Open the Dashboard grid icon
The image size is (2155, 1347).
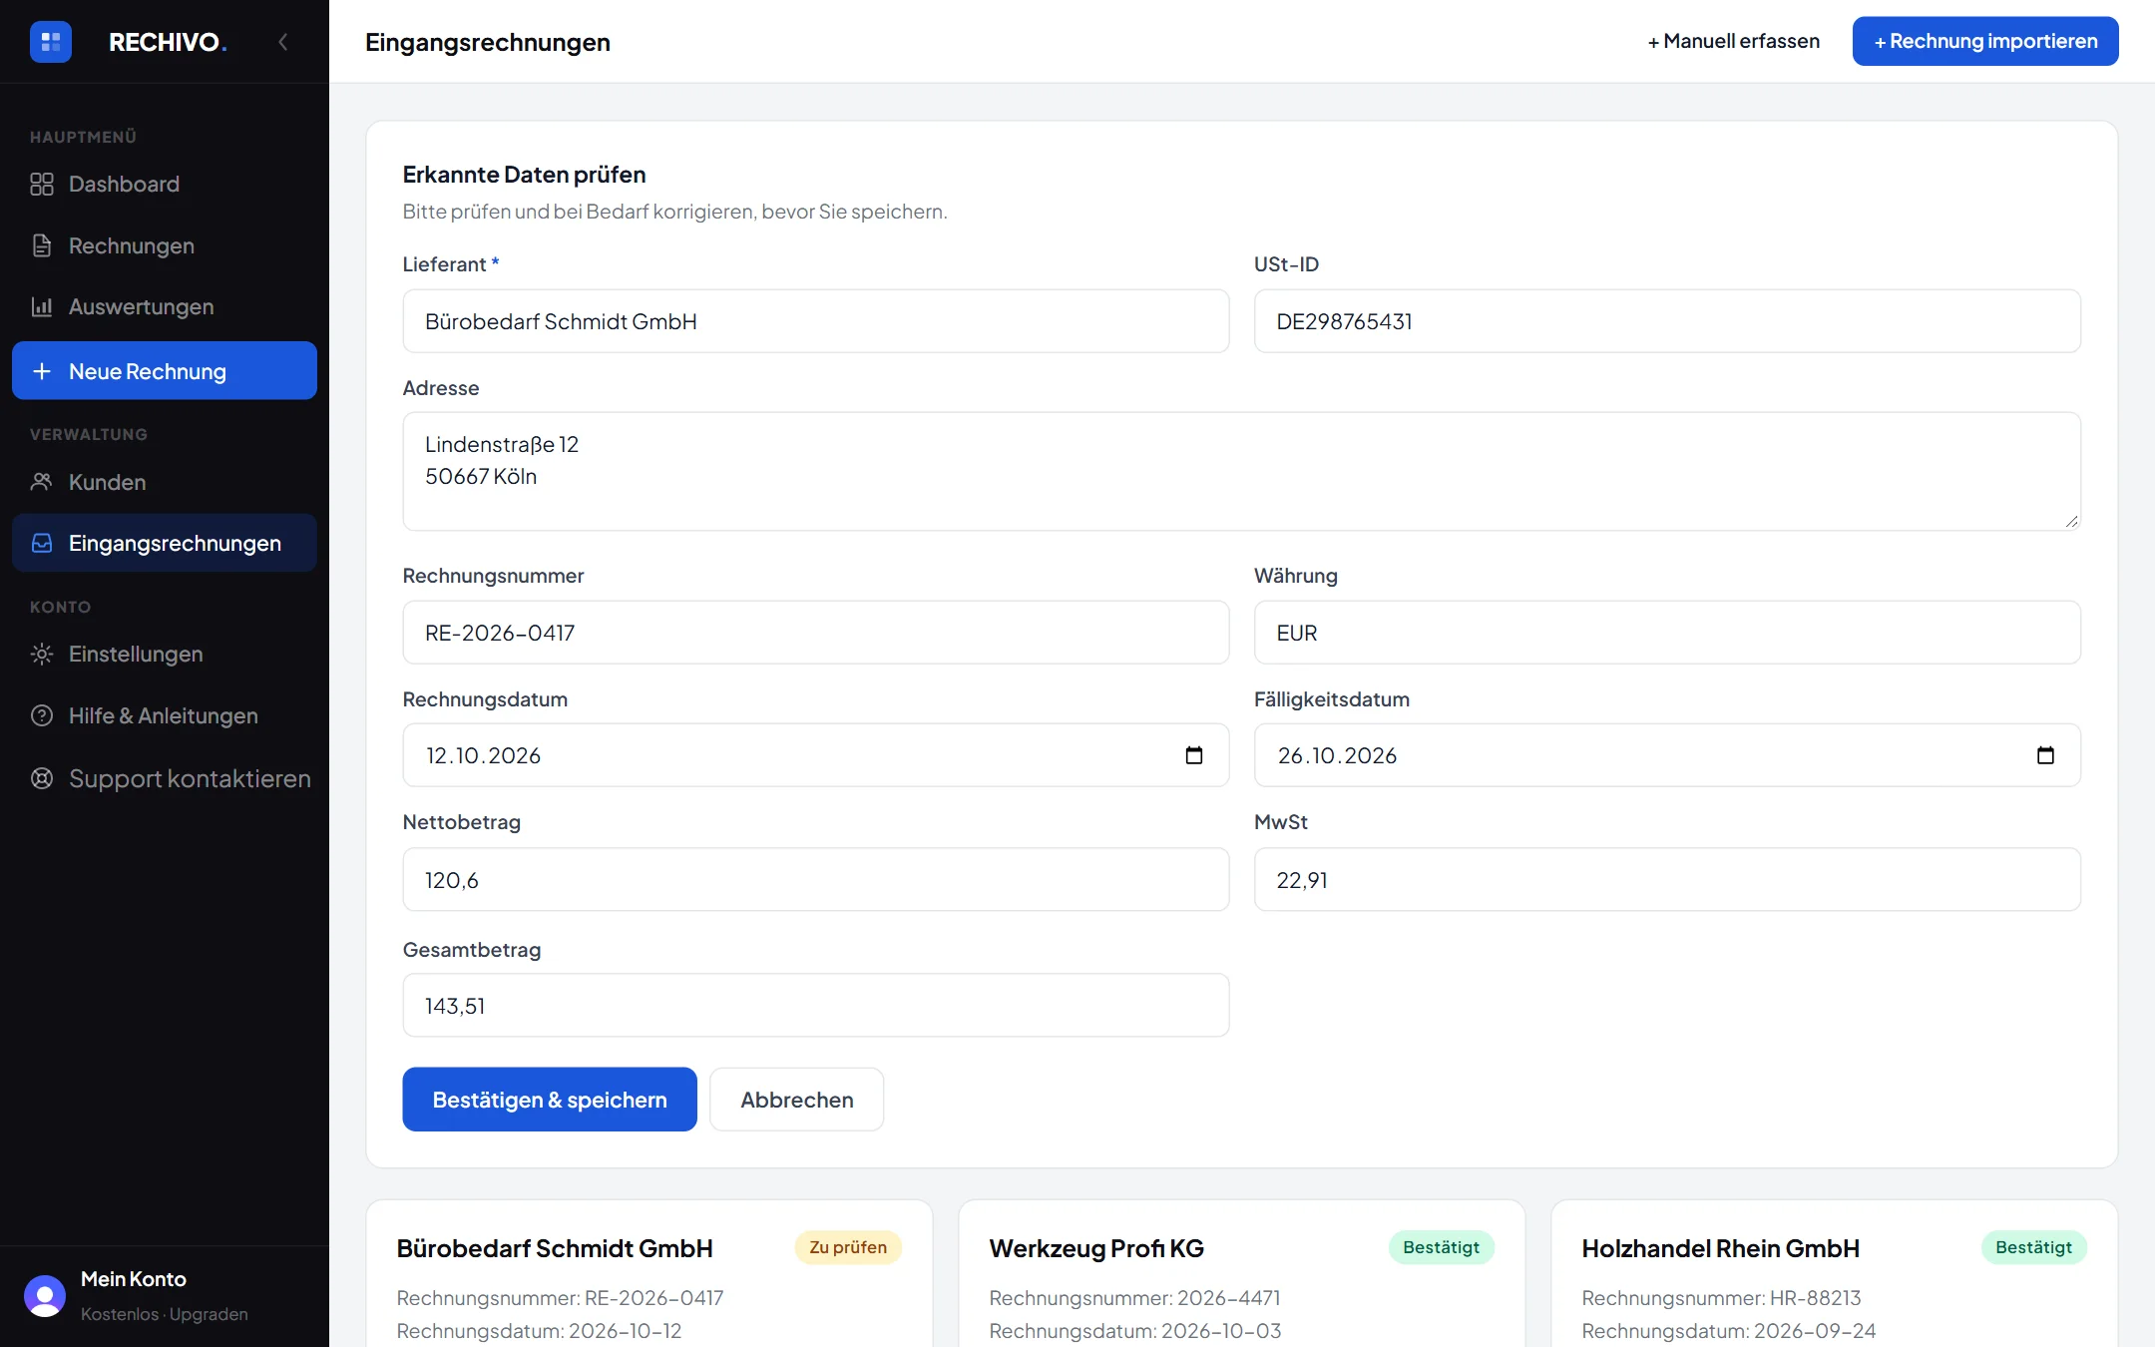click(42, 185)
